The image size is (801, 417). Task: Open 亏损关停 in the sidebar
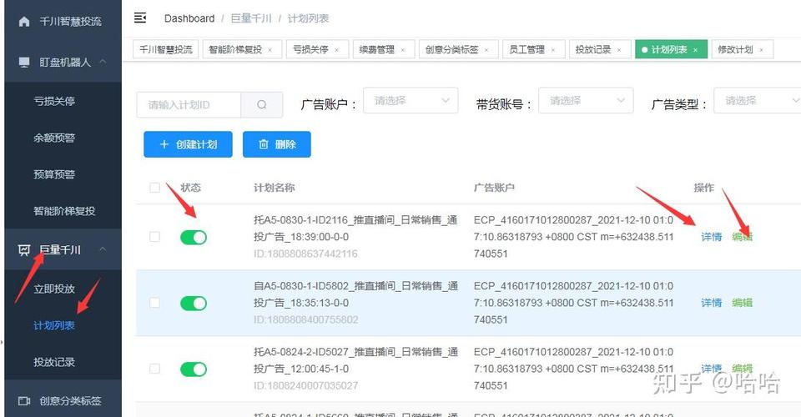click(x=54, y=101)
